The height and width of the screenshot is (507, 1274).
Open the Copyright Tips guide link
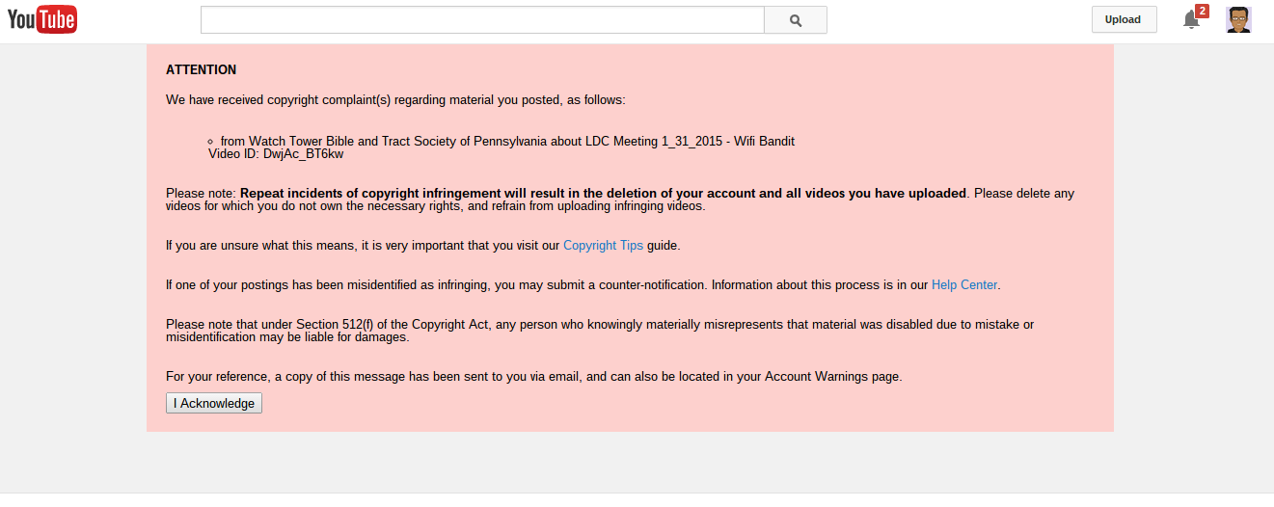(603, 246)
